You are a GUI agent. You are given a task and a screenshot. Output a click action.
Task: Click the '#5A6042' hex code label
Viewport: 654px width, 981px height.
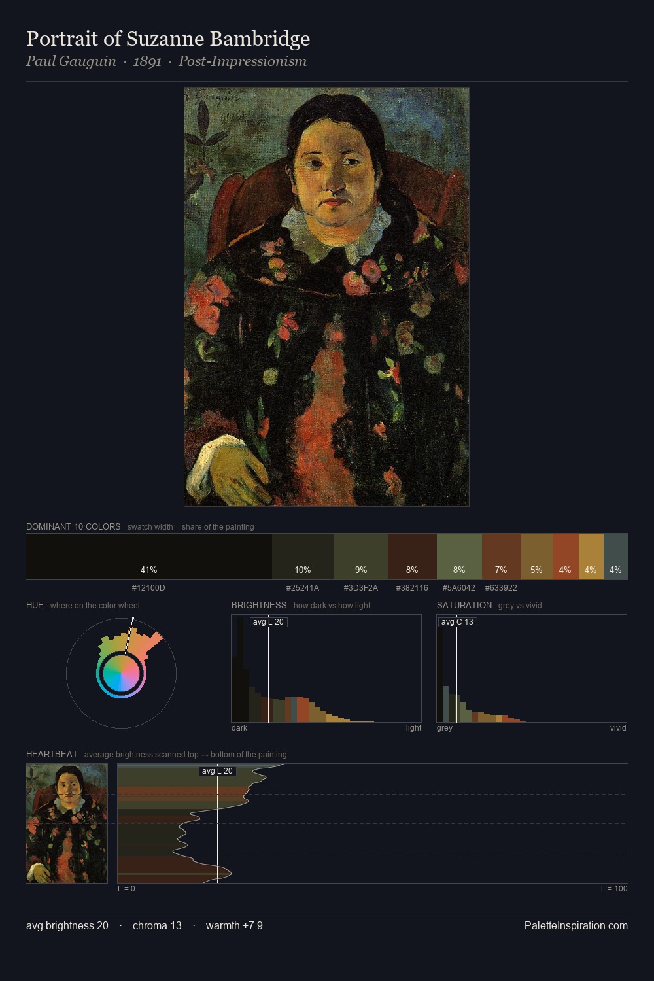[x=459, y=588]
